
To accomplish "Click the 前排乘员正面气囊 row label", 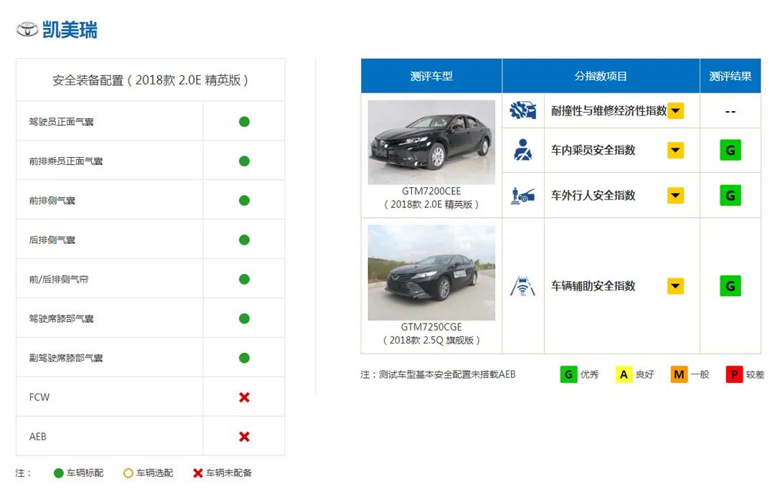I will (x=66, y=161).
